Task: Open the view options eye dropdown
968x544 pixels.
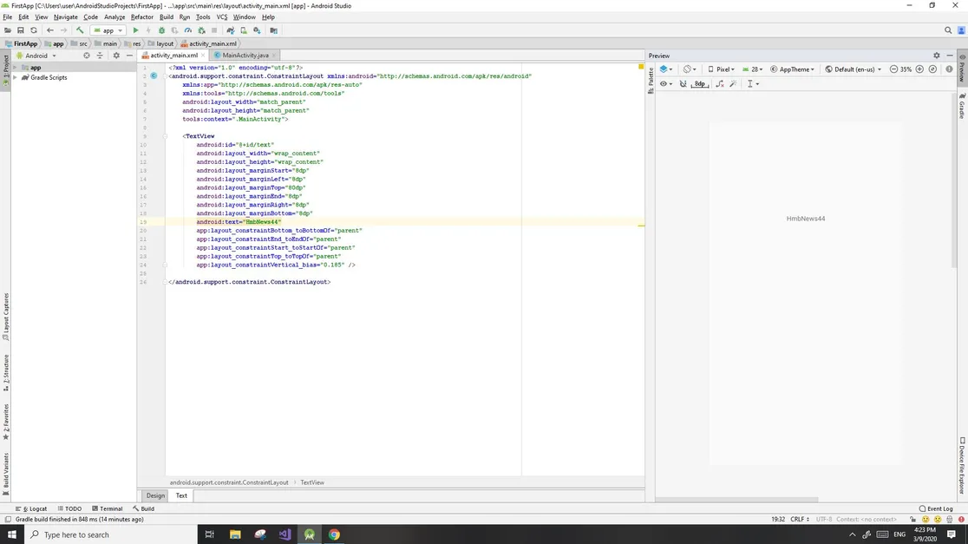Action: [x=666, y=84]
